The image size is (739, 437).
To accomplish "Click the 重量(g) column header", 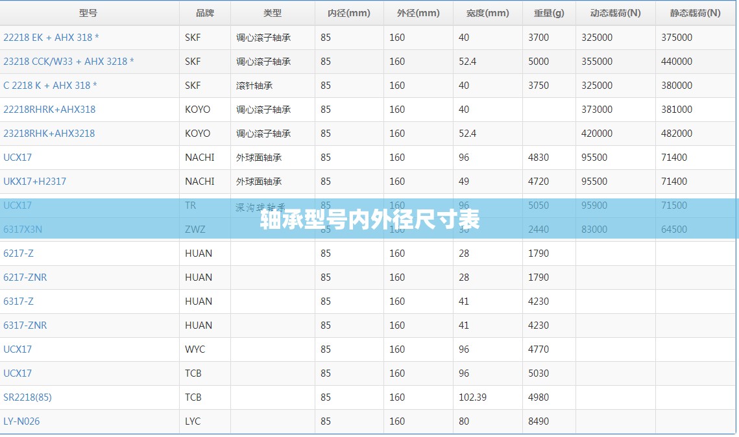I will [549, 13].
